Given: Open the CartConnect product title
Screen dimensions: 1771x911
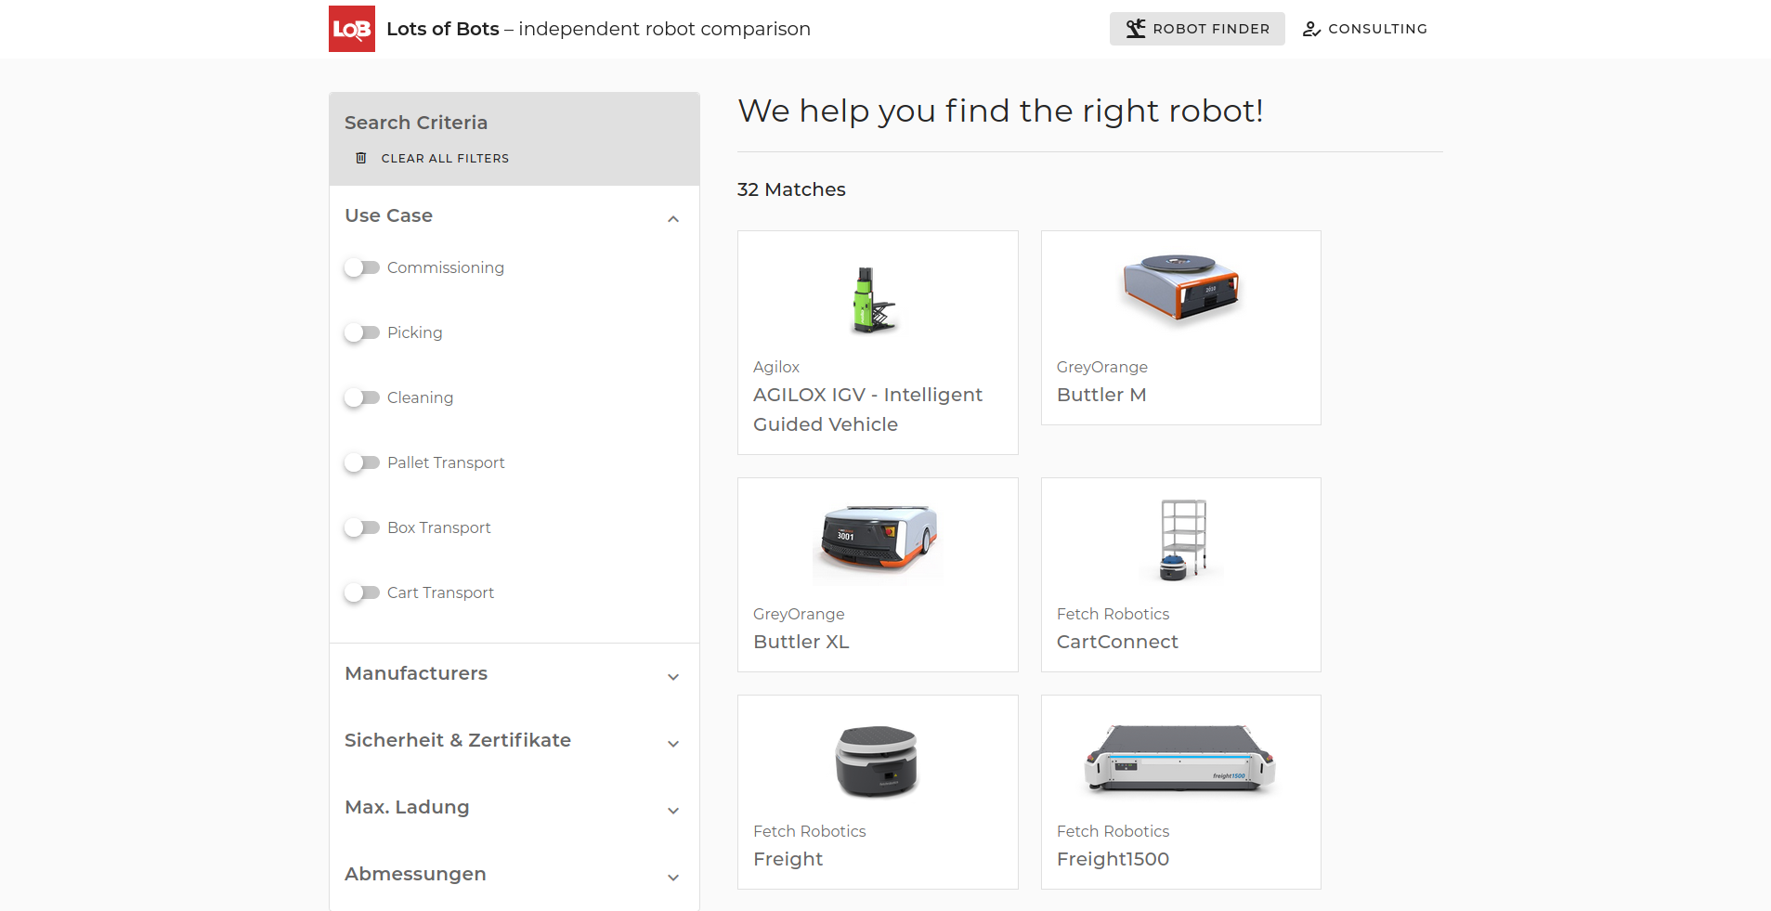Looking at the screenshot, I should coord(1117,642).
